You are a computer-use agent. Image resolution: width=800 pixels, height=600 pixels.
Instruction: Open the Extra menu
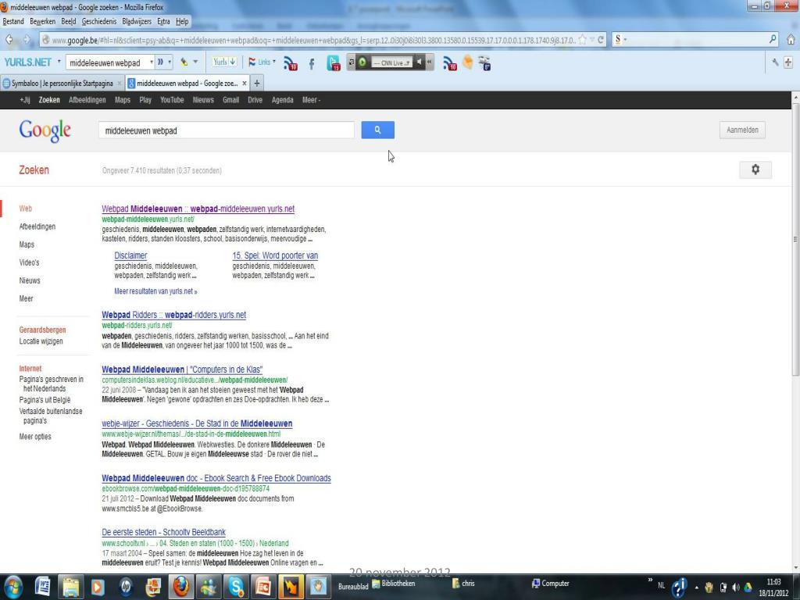[x=163, y=21]
